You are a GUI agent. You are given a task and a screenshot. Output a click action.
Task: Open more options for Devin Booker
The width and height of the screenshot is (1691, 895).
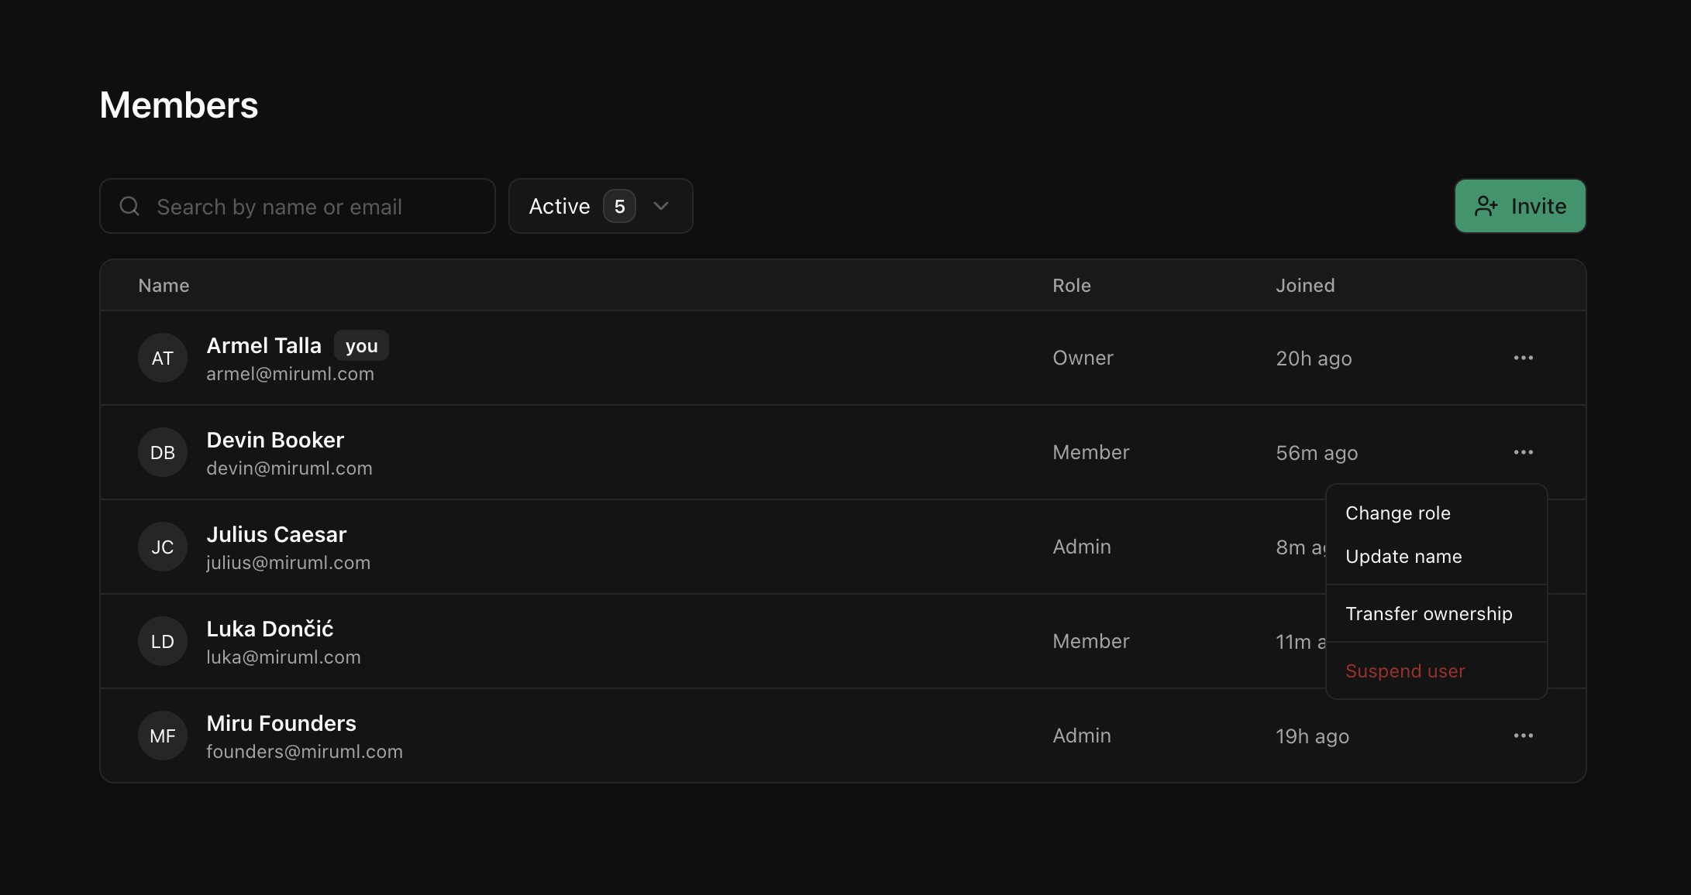1523,452
